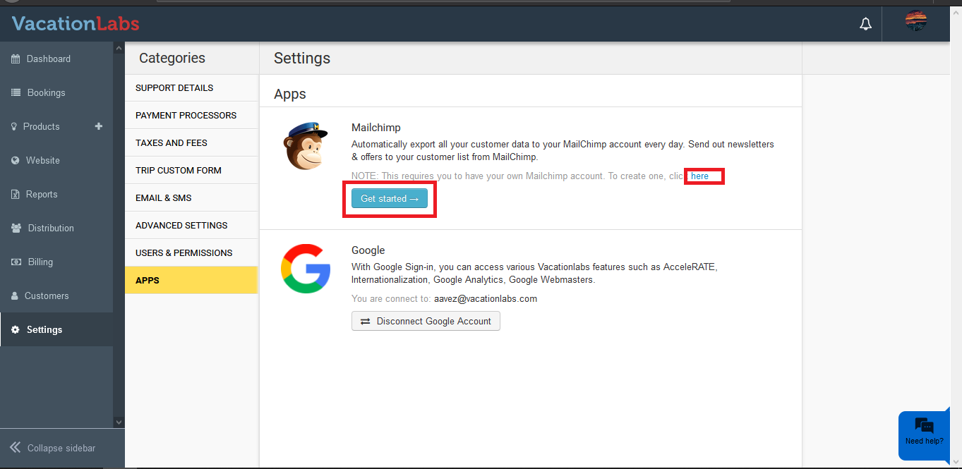Screen dimensions: 962x469
Task: Click the Distribution people icon
Action: [16, 228]
